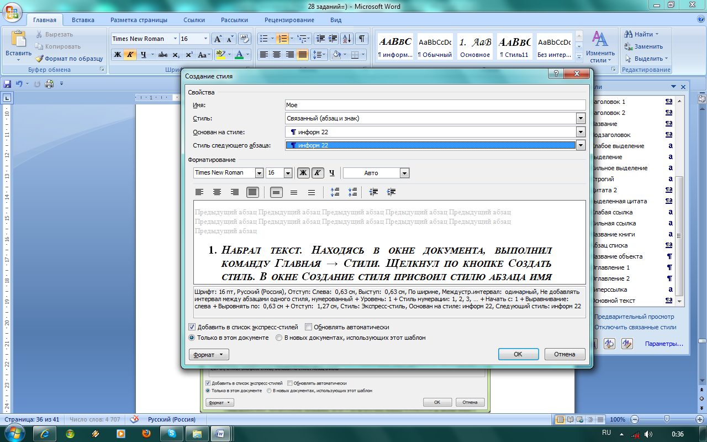Click 'Параметры...' link in styles pane
Image resolution: width=707 pixels, height=442 pixels.
click(664, 344)
